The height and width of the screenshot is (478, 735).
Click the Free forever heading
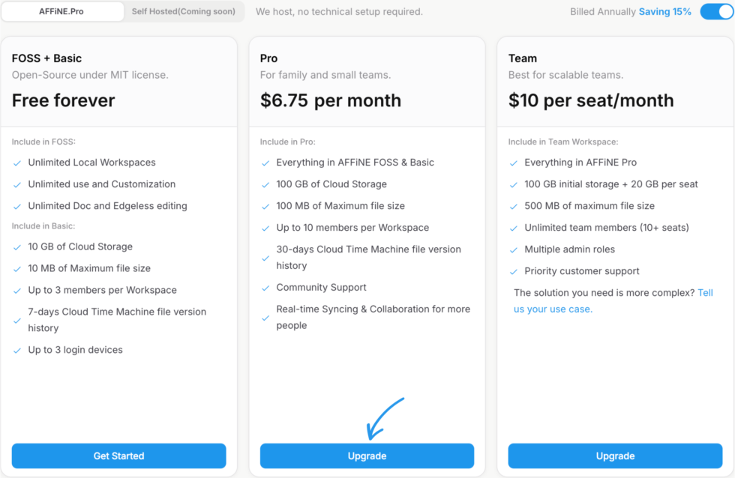(63, 100)
